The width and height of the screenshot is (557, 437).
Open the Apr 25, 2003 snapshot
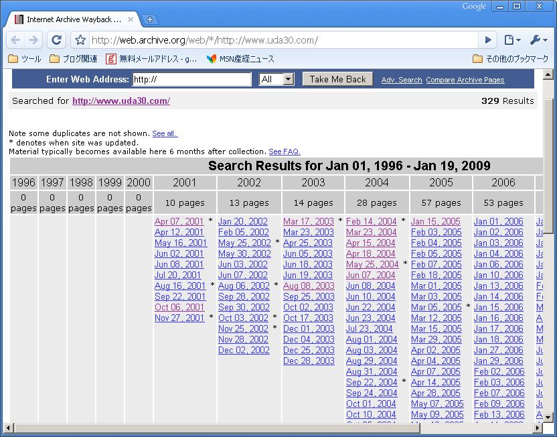coord(308,243)
